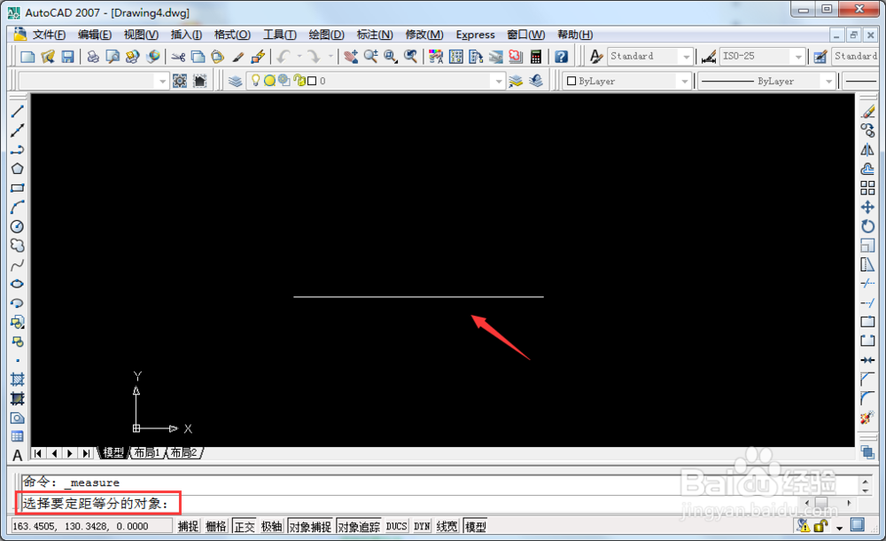Select the Arc tool
This screenshot has width=886, height=541.
tap(18, 208)
